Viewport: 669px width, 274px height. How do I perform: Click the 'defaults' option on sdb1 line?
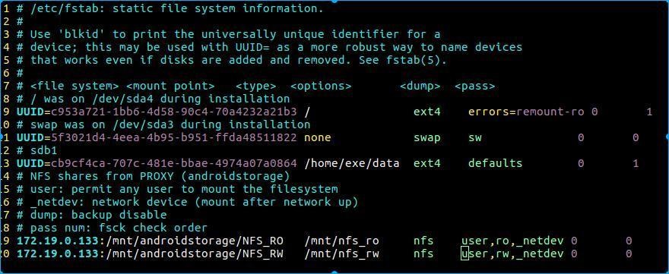(x=496, y=163)
